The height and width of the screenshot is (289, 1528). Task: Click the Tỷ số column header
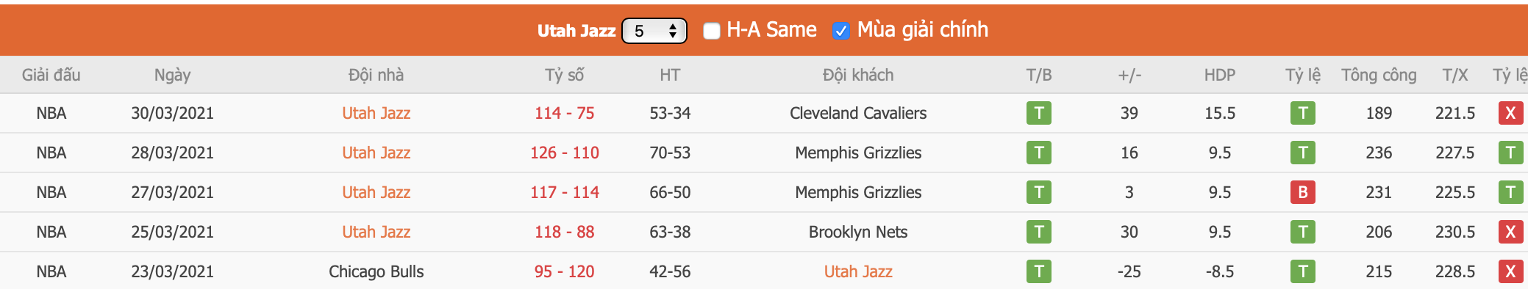click(x=564, y=75)
